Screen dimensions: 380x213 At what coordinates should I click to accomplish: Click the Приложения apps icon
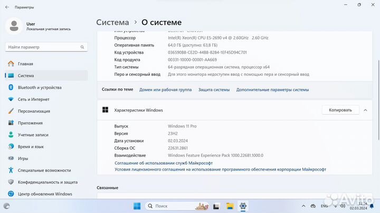pos(11,123)
